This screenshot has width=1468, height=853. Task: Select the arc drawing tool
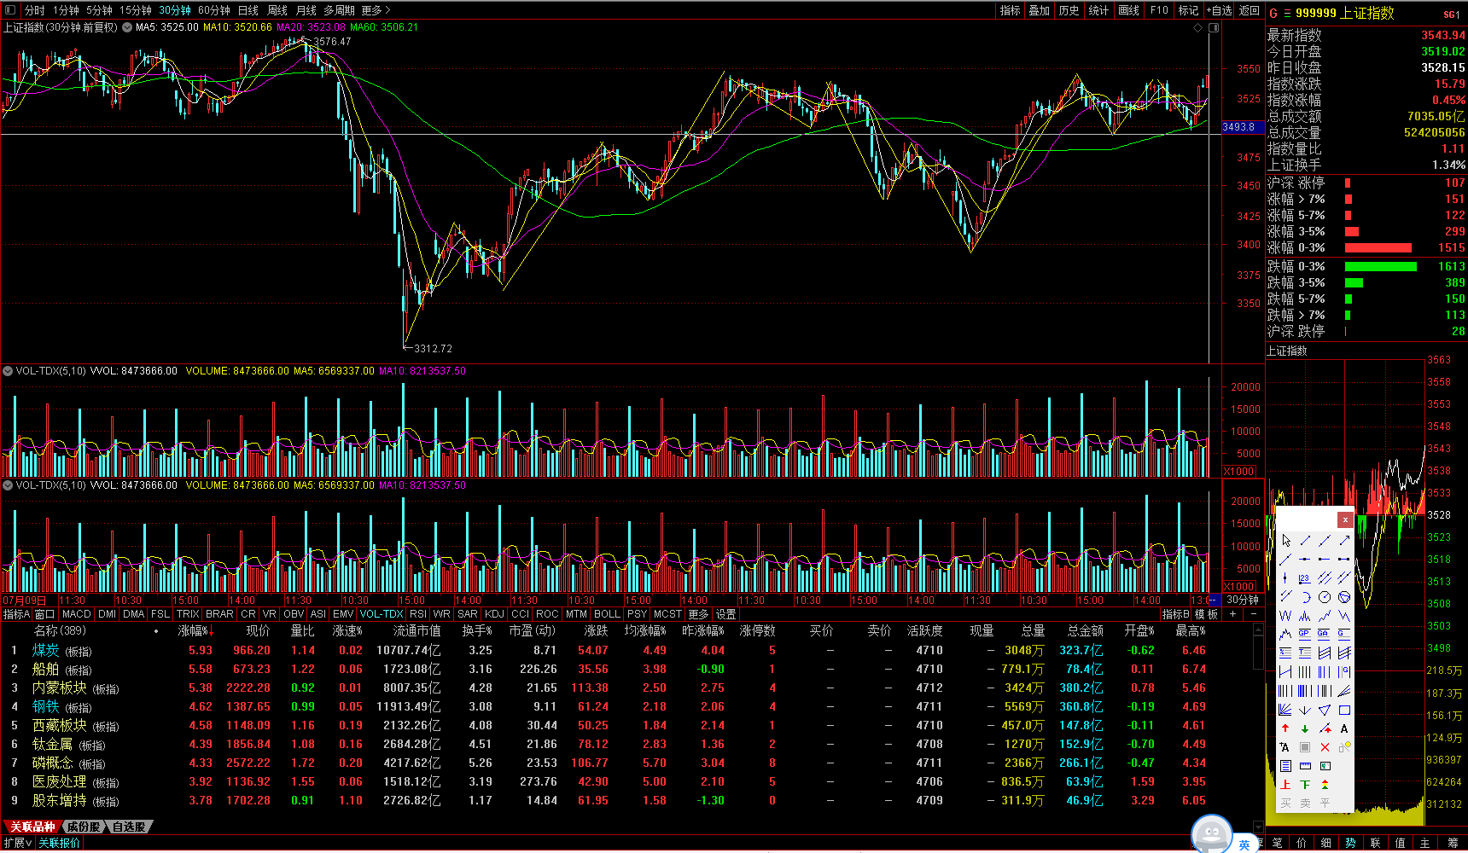pyautogui.click(x=1305, y=597)
